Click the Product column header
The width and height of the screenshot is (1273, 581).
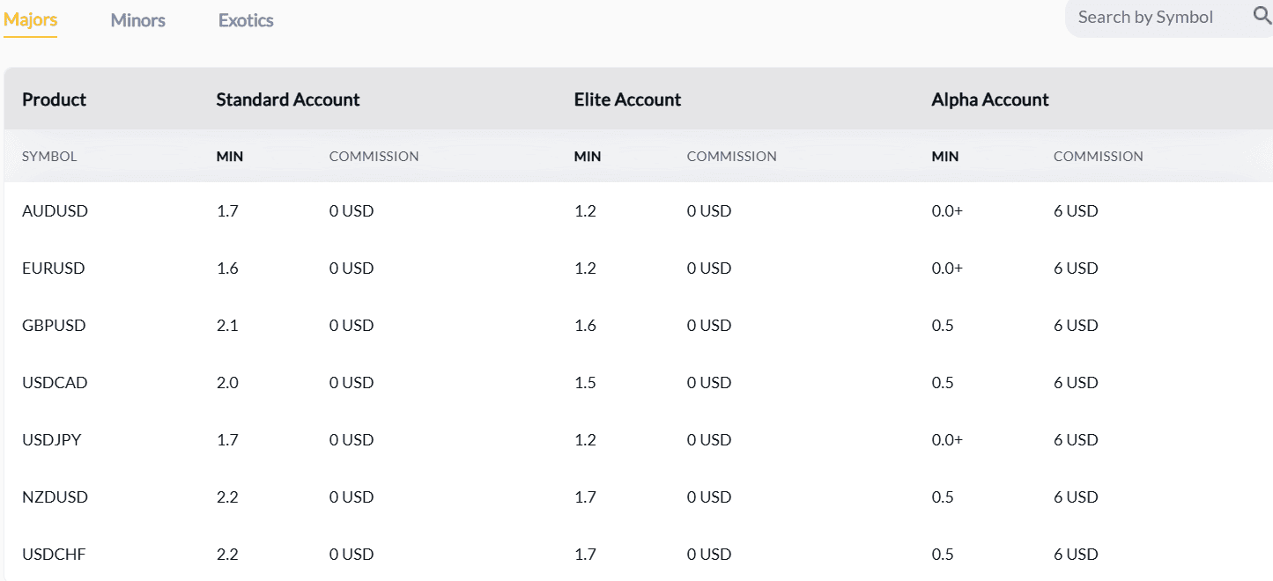click(55, 99)
